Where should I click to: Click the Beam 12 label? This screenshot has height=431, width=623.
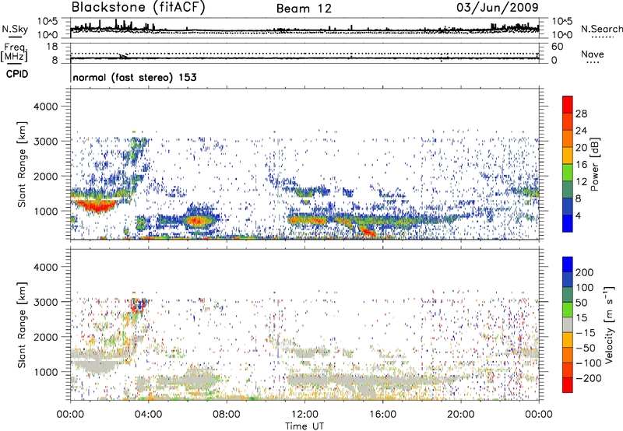pos(304,9)
